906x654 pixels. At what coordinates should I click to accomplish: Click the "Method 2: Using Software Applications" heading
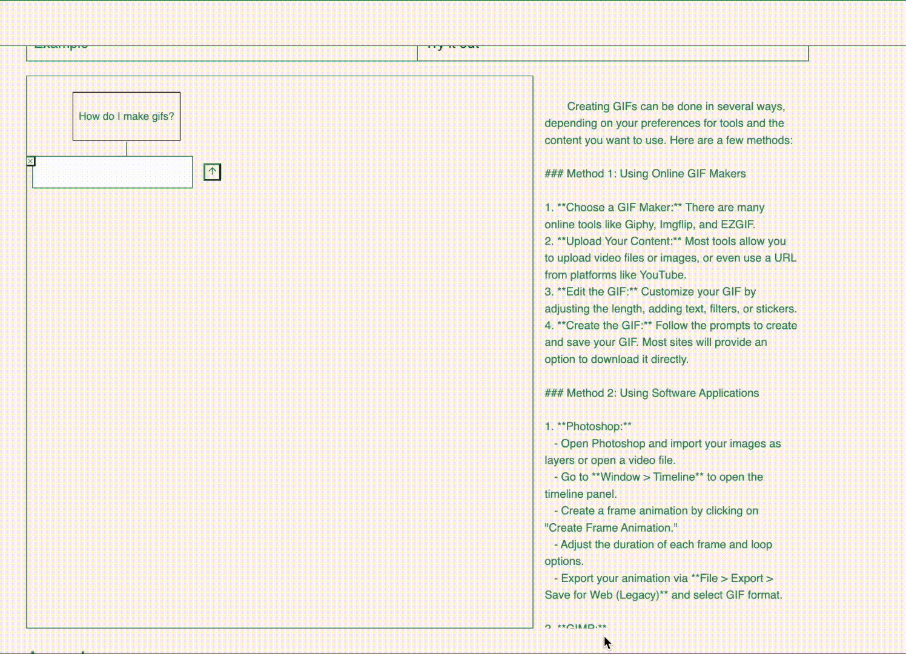pos(652,393)
